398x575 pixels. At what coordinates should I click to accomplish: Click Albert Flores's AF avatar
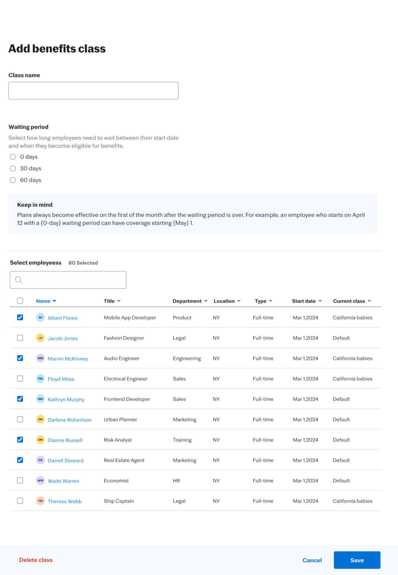click(x=40, y=318)
